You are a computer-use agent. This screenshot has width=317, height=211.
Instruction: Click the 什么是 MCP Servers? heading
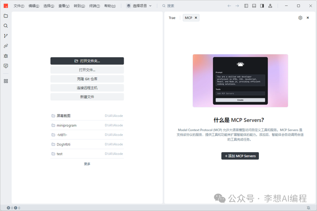point(239,120)
